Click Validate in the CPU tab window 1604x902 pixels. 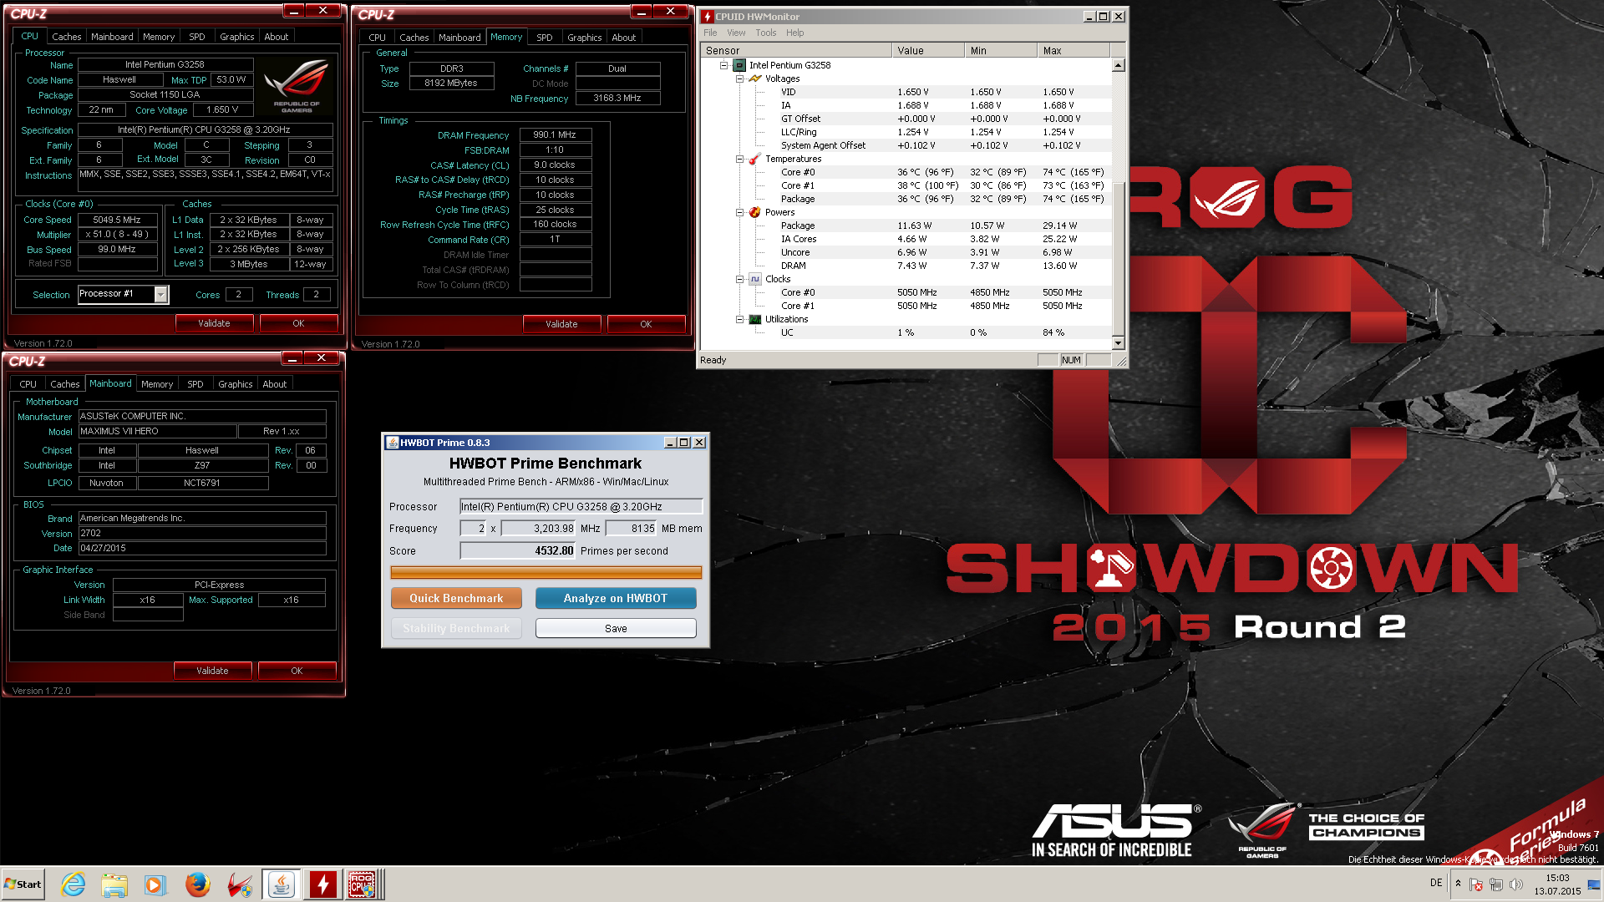[x=214, y=323]
